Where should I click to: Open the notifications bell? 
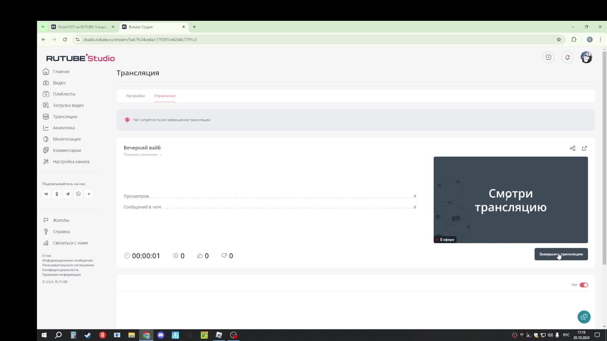567,57
